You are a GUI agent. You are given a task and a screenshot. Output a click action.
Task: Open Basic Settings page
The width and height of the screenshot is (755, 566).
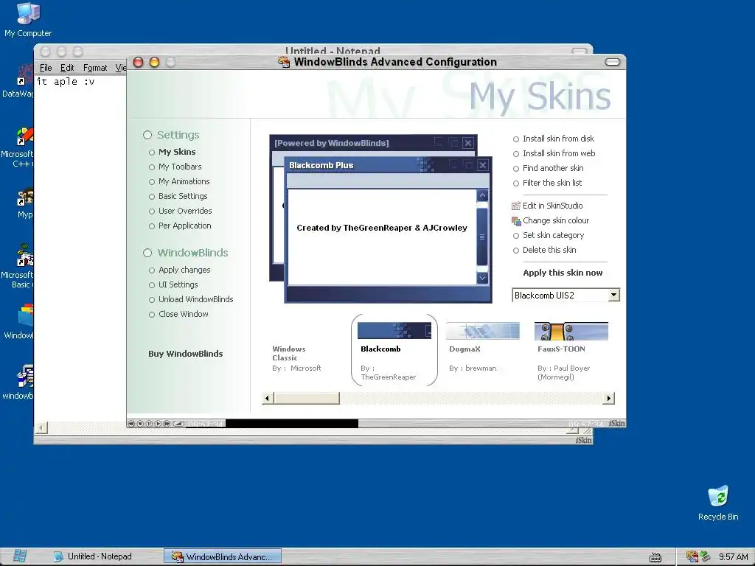click(183, 196)
